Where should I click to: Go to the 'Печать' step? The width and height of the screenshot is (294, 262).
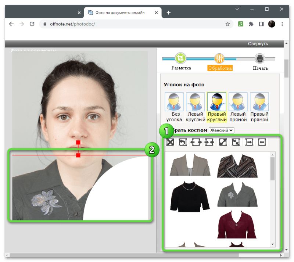[x=260, y=59]
